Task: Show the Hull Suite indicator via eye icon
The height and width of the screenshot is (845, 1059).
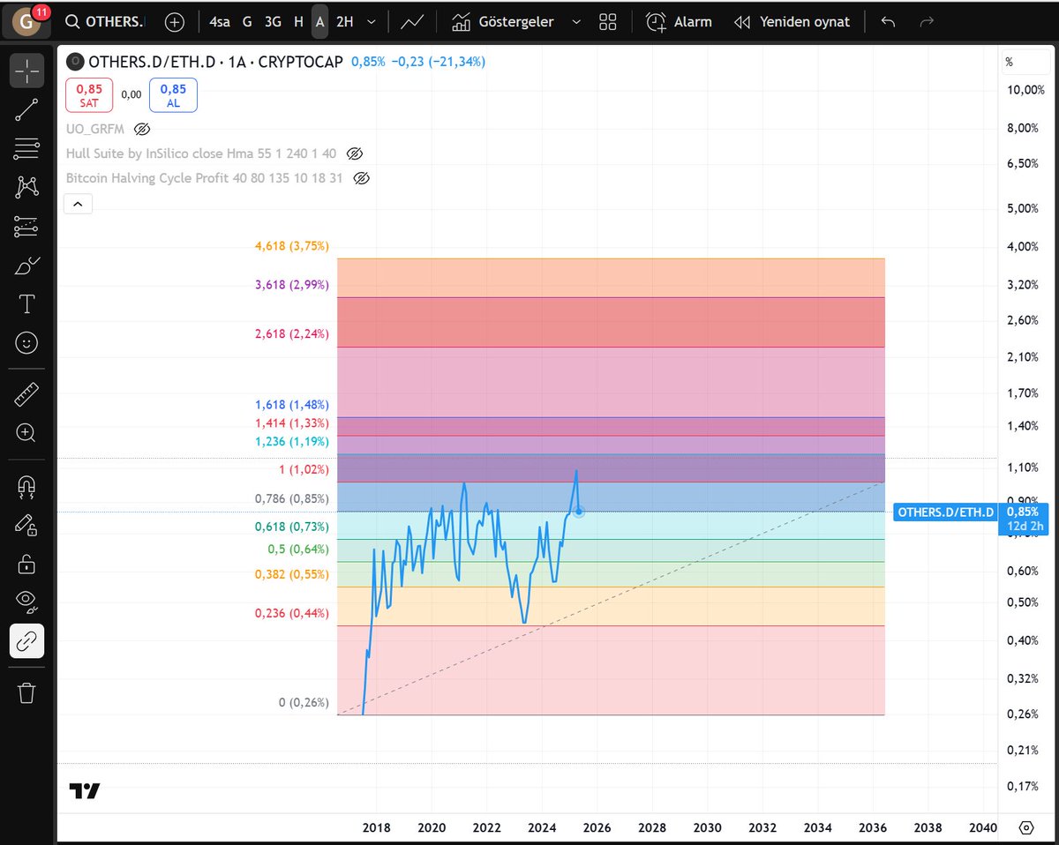Action: (x=355, y=153)
